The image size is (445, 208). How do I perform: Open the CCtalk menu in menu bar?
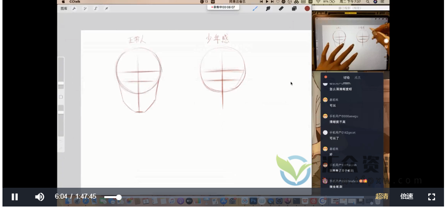click(75, 1)
